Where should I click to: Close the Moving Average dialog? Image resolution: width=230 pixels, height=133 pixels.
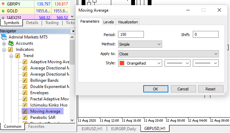pyautogui.click(x=219, y=10)
